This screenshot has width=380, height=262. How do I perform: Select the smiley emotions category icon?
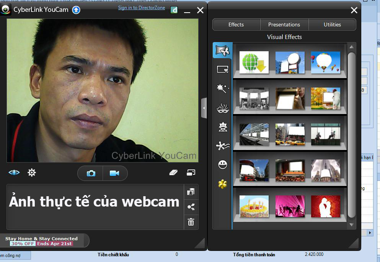pos(222,164)
